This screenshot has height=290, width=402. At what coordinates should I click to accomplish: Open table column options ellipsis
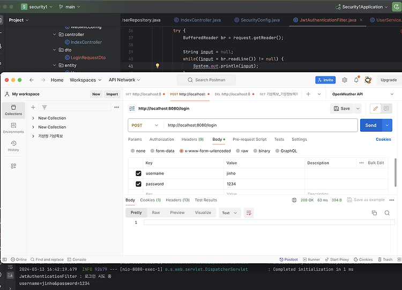361,163
